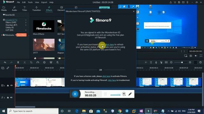Switch to the Titles tab
The image size is (204, 114).
coord(25,9)
